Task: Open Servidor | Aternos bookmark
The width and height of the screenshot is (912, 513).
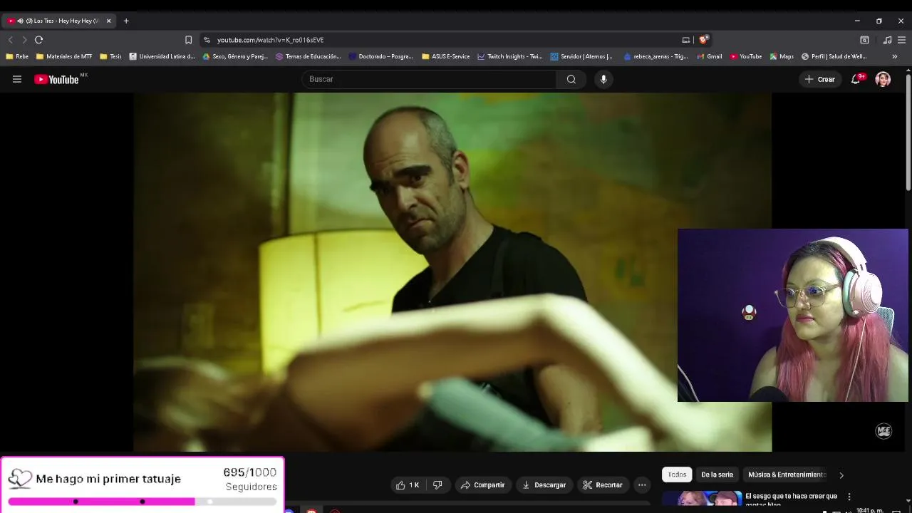Action: coord(582,56)
